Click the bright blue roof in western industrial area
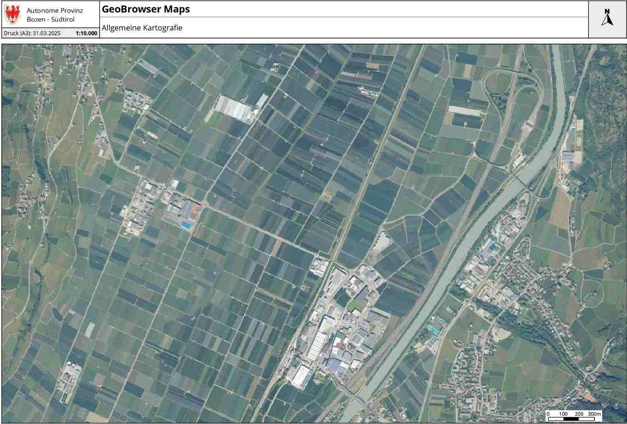Image resolution: width=627 pixels, height=424 pixels. (x=186, y=225)
